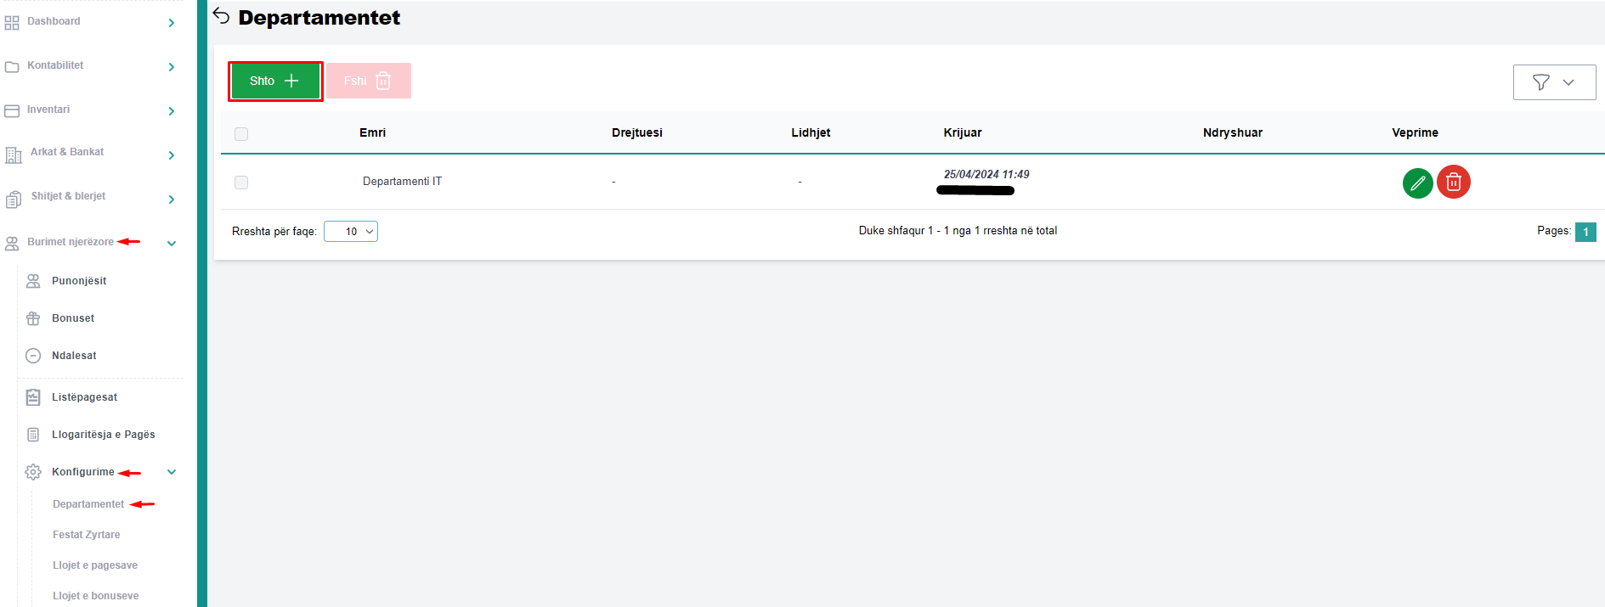Expand the Kontabilitet menu chevron
The height and width of the screenshot is (607, 1605).
172,67
